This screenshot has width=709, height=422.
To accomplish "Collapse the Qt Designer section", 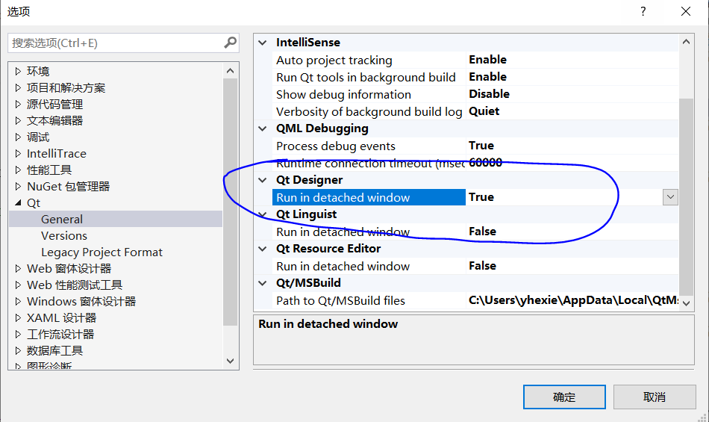I will [262, 180].
